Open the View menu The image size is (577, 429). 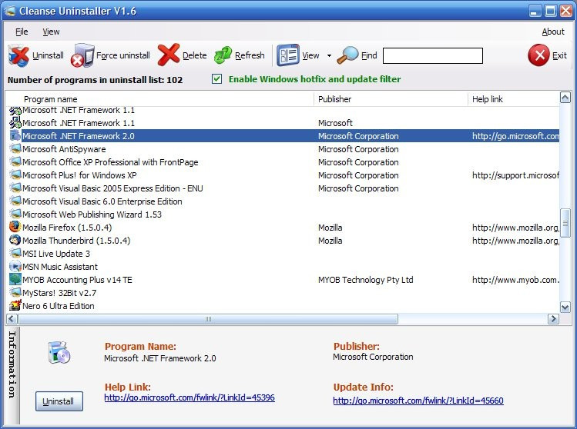pyautogui.click(x=51, y=32)
